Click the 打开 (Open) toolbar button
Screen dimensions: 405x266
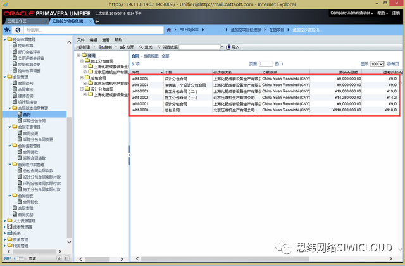click(x=127, y=47)
